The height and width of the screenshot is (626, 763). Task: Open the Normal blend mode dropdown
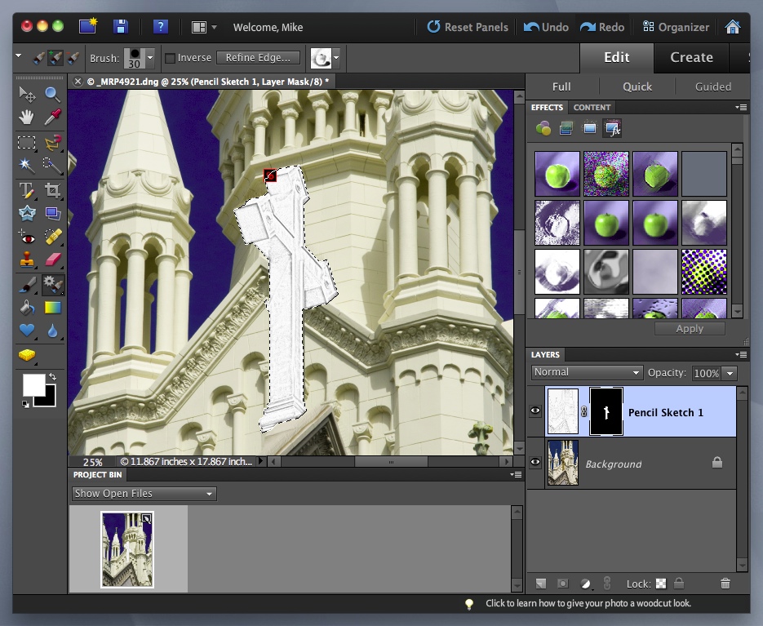[x=587, y=372]
